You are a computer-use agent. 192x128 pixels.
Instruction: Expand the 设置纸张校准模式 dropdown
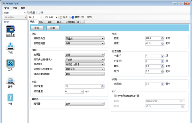click(x=85, y=69)
